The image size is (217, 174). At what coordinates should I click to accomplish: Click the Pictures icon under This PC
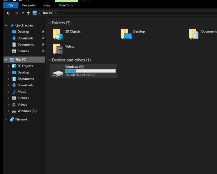pos(14,98)
